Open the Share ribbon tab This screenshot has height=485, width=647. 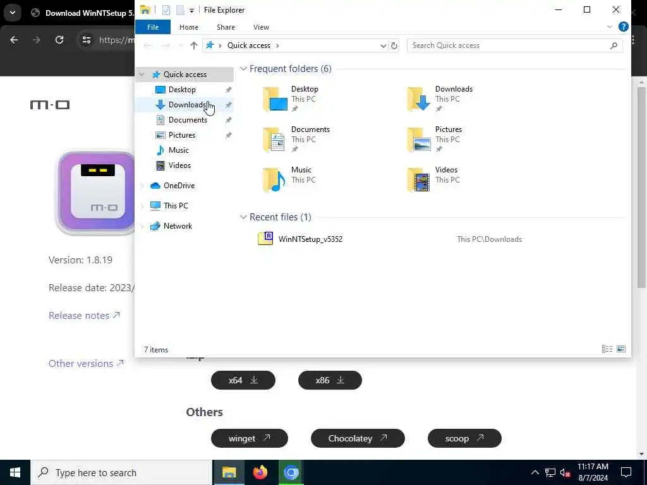click(x=226, y=27)
